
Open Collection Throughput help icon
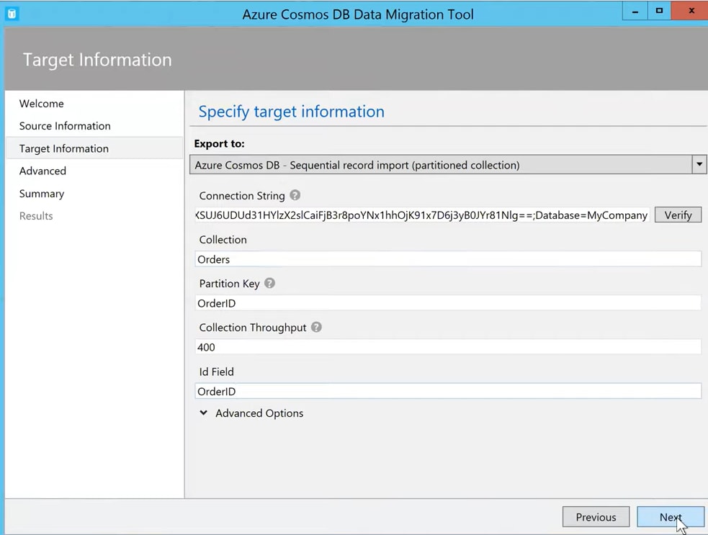click(316, 327)
